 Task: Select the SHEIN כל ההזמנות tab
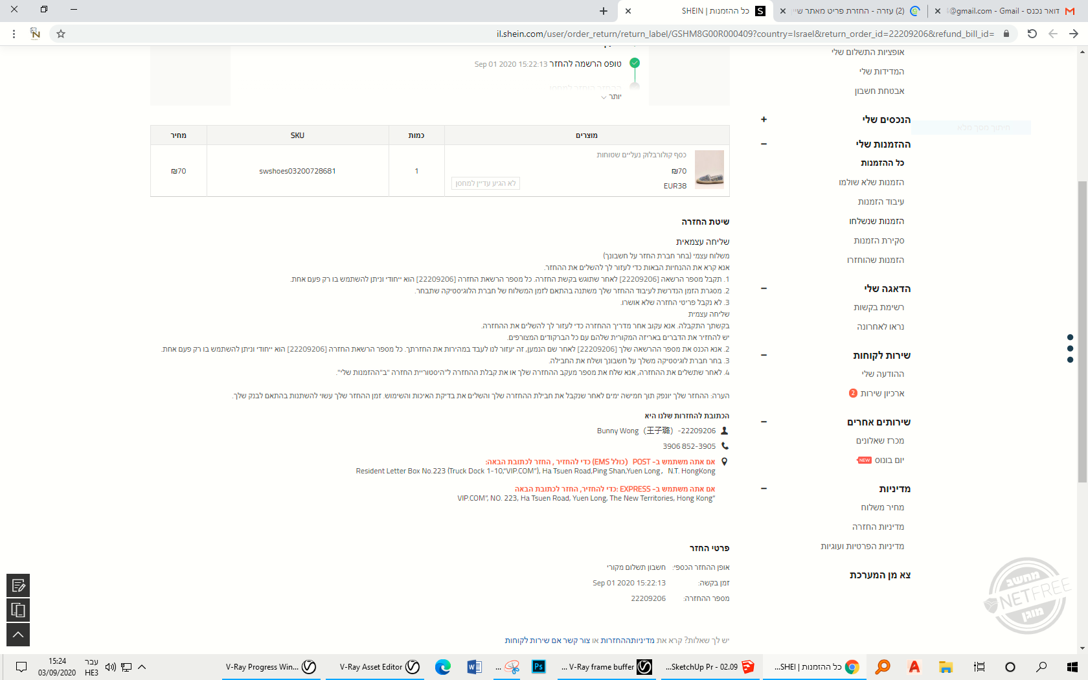point(696,11)
